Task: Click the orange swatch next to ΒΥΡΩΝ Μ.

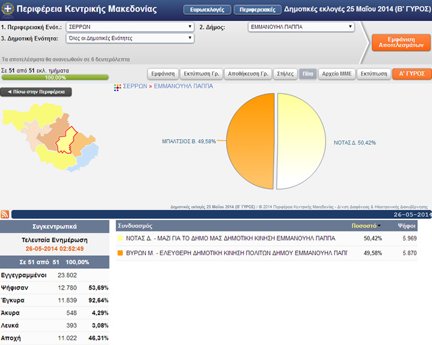Action: (x=120, y=253)
